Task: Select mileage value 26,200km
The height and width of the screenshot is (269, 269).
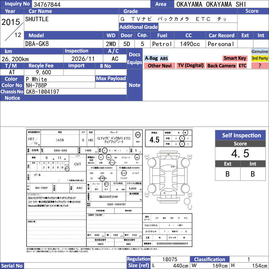Action: [15, 59]
